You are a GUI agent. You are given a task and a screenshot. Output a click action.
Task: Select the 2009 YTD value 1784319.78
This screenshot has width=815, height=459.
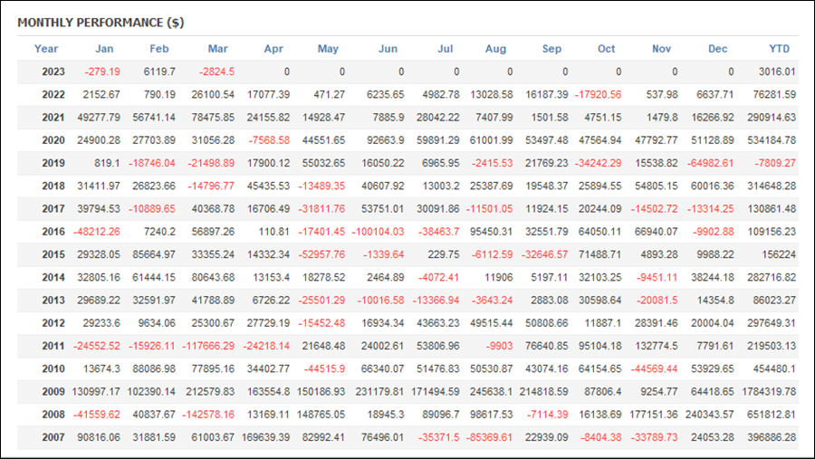769,392
